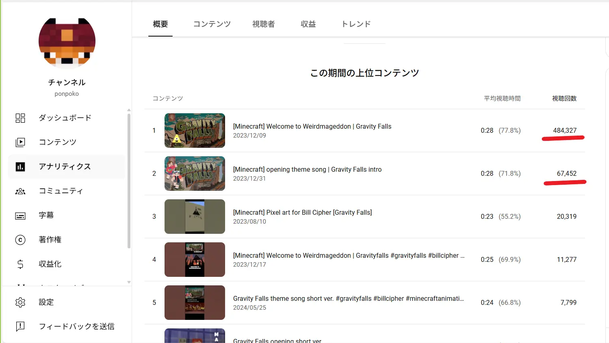Click the Dashboard grid icon in sidebar
Image resolution: width=609 pixels, height=343 pixels.
(x=20, y=118)
